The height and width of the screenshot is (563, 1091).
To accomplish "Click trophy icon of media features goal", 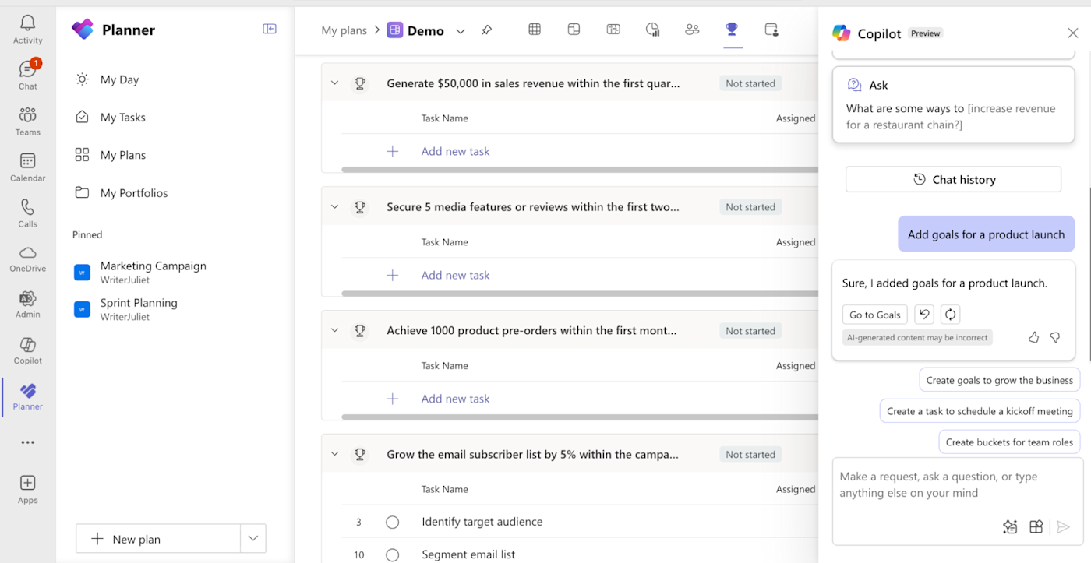I will [360, 207].
